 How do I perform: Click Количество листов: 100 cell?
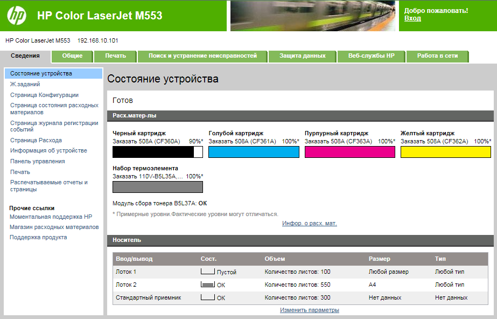[x=297, y=272]
